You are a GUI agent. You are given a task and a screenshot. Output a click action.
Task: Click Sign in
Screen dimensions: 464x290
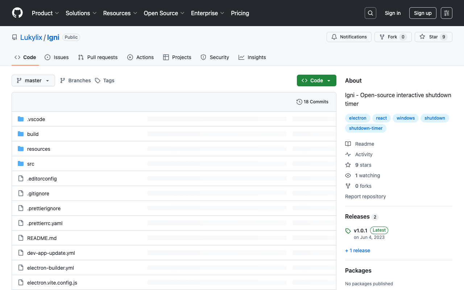[393, 13]
